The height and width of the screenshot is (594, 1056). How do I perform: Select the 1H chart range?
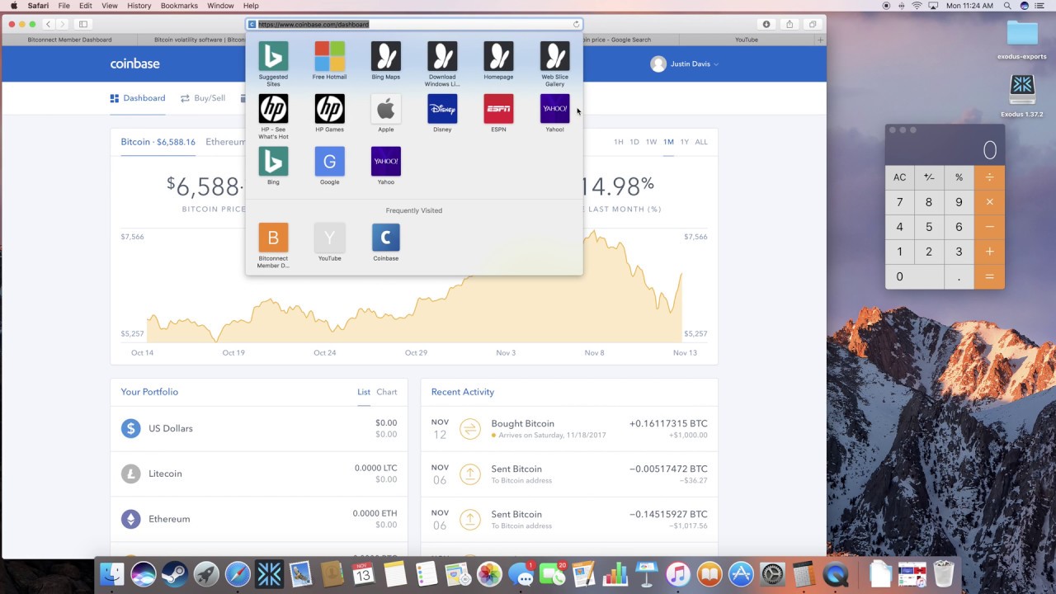(x=618, y=142)
